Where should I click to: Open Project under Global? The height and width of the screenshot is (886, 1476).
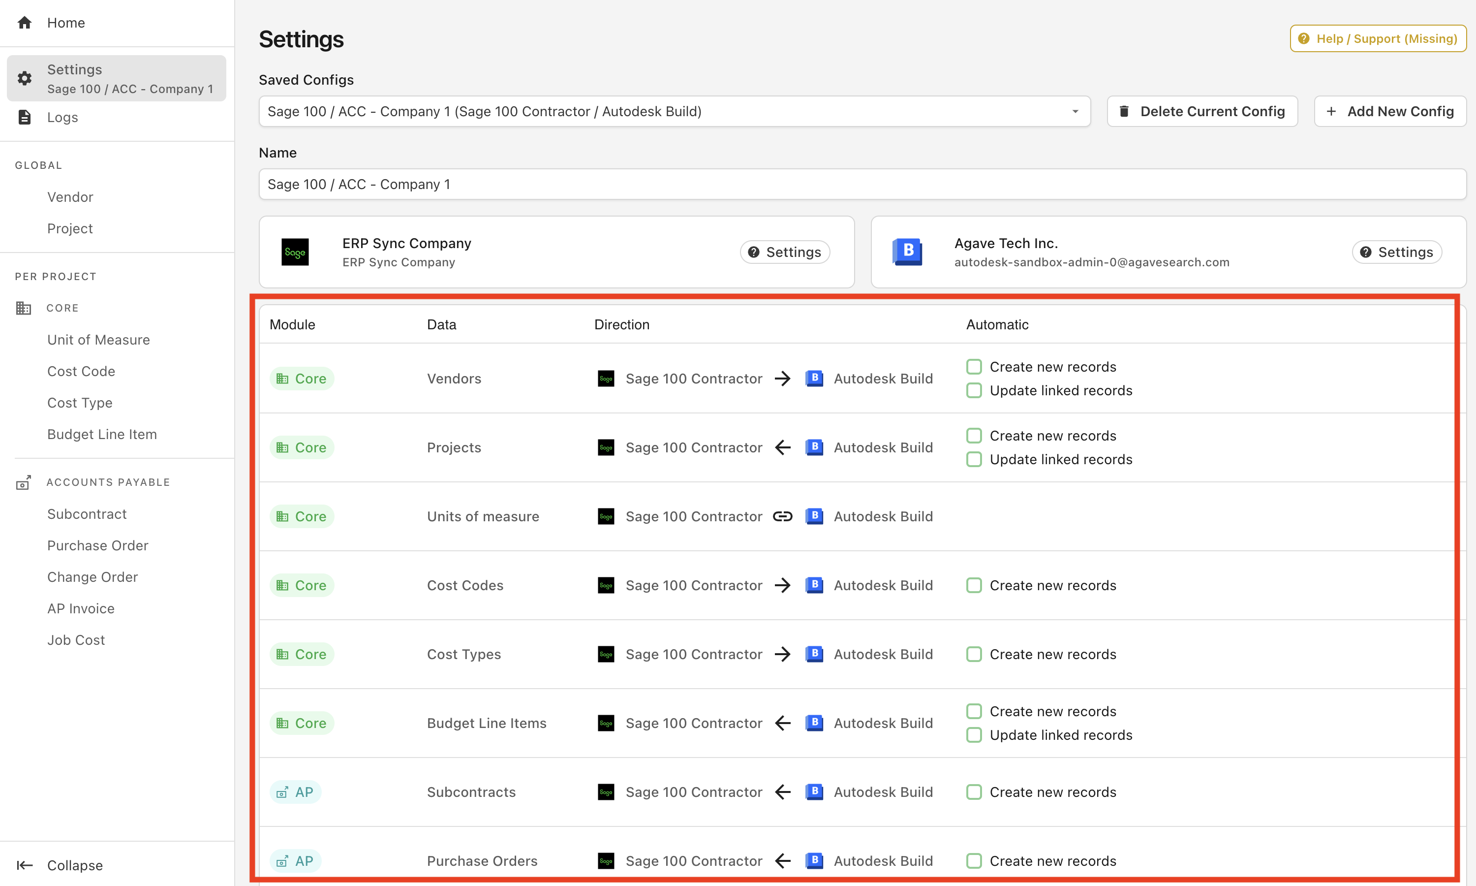[70, 229]
